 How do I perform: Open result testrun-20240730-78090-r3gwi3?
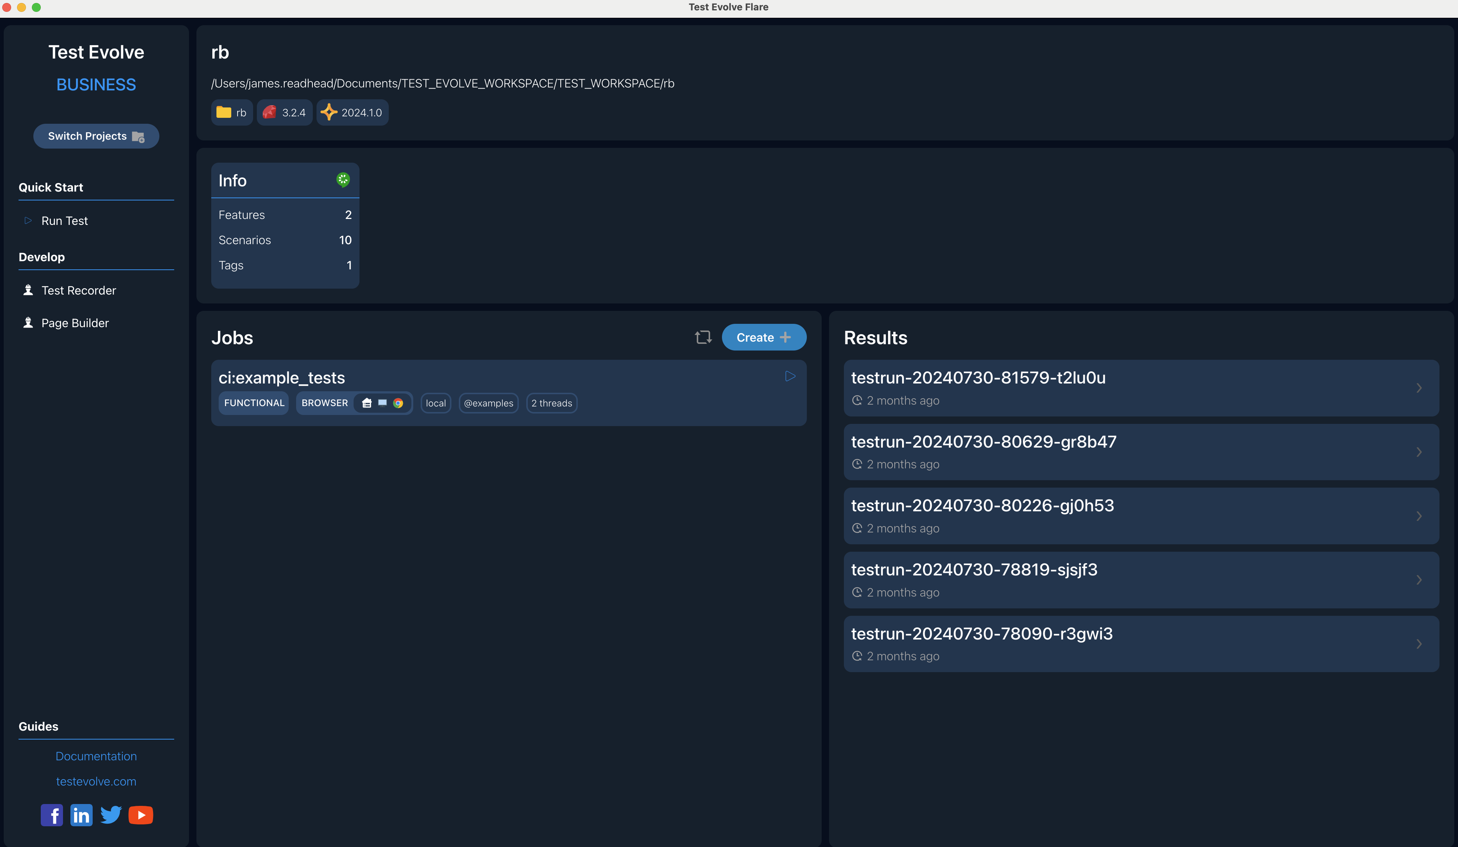click(x=1141, y=644)
